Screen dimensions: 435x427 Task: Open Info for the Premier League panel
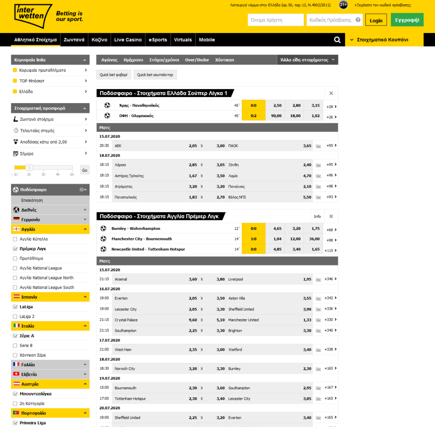pyautogui.click(x=317, y=217)
